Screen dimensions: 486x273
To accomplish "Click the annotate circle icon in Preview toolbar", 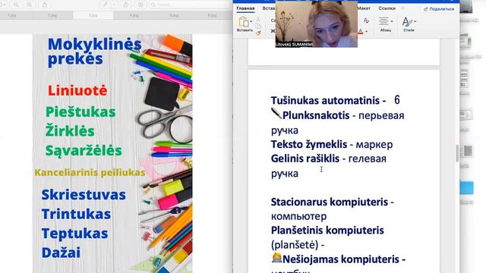I will (x=140, y=5).
